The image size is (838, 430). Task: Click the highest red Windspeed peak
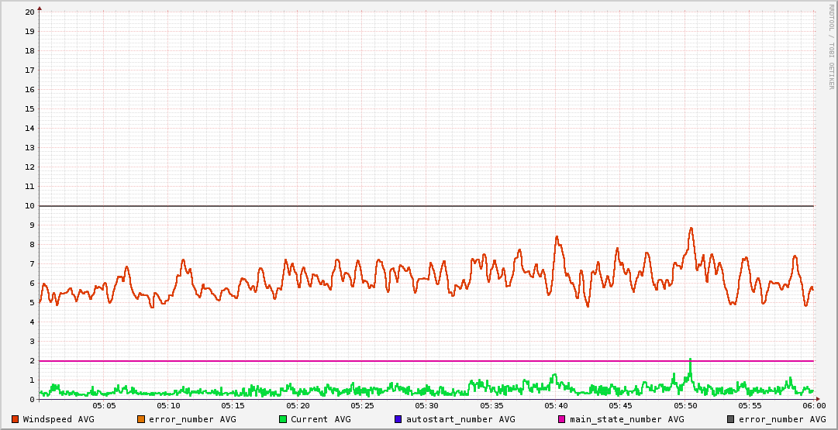pyautogui.click(x=691, y=229)
